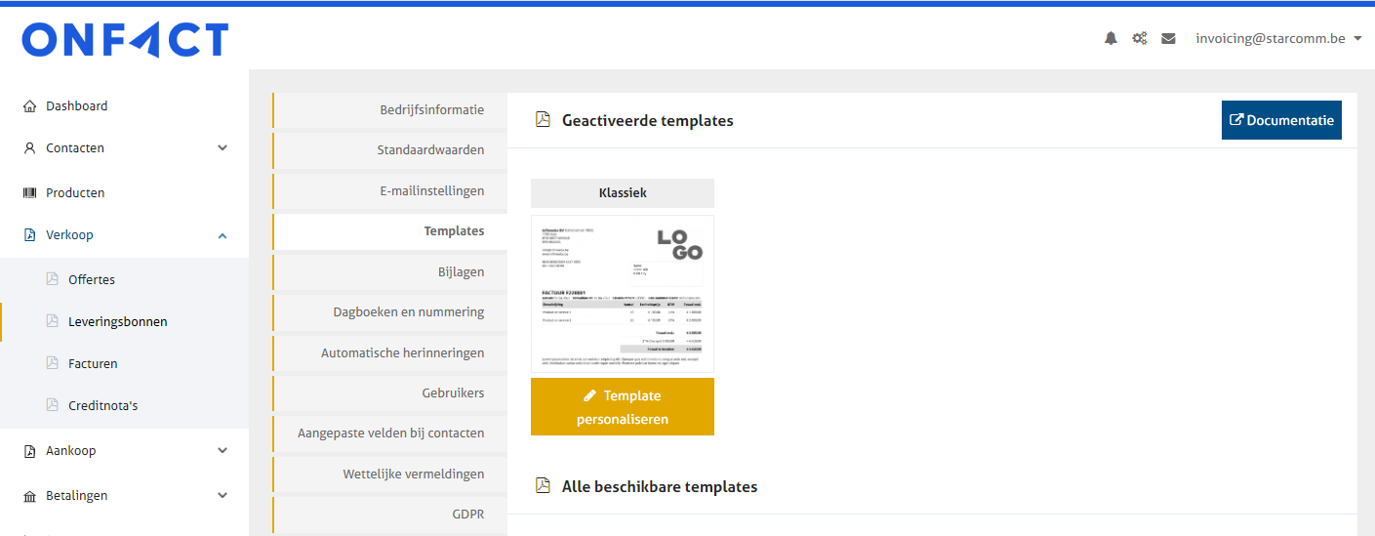Open settings via the gears icon
Image resolution: width=1375 pixels, height=536 pixels.
point(1139,39)
